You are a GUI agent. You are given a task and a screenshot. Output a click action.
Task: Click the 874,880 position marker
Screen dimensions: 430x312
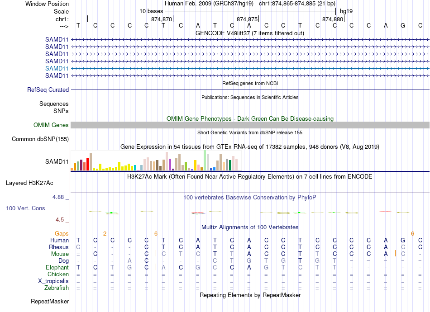point(333,19)
